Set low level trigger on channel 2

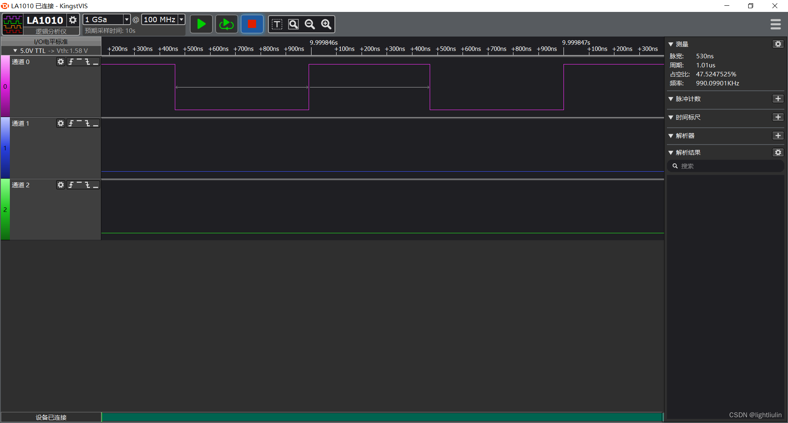coord(96,185)
